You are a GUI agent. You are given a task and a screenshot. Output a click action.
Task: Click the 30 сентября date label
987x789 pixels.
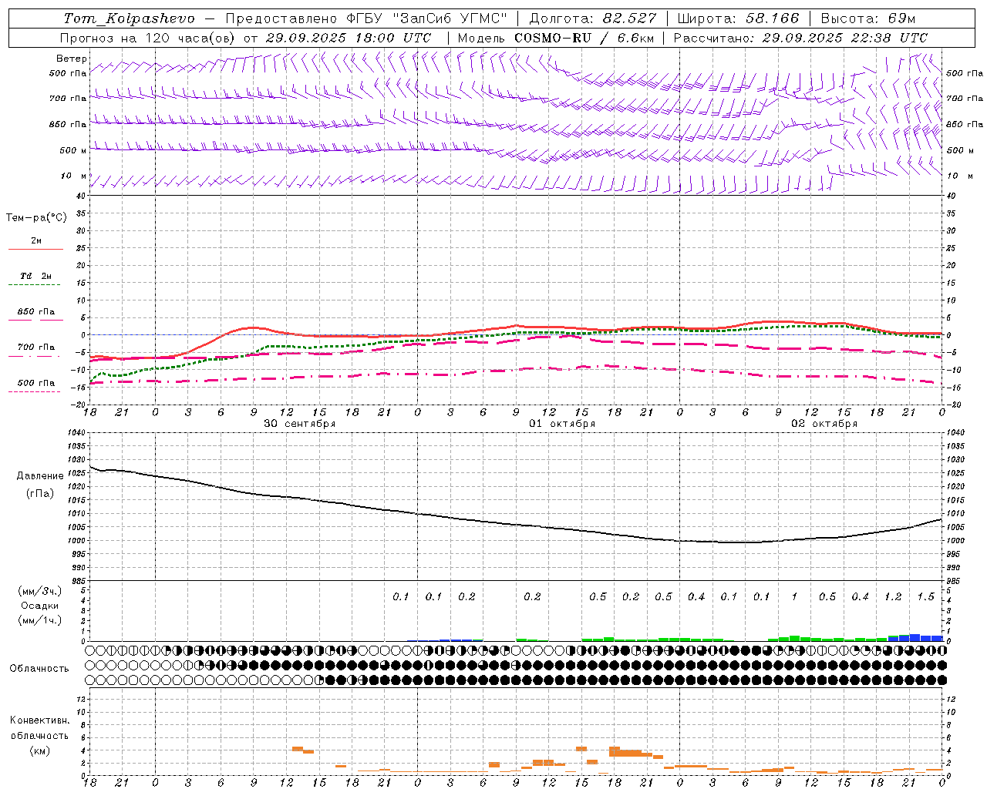coord(299,424)
